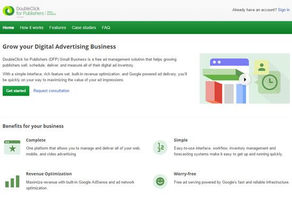
Task: Open the Features page
Action: coord(57,28)
